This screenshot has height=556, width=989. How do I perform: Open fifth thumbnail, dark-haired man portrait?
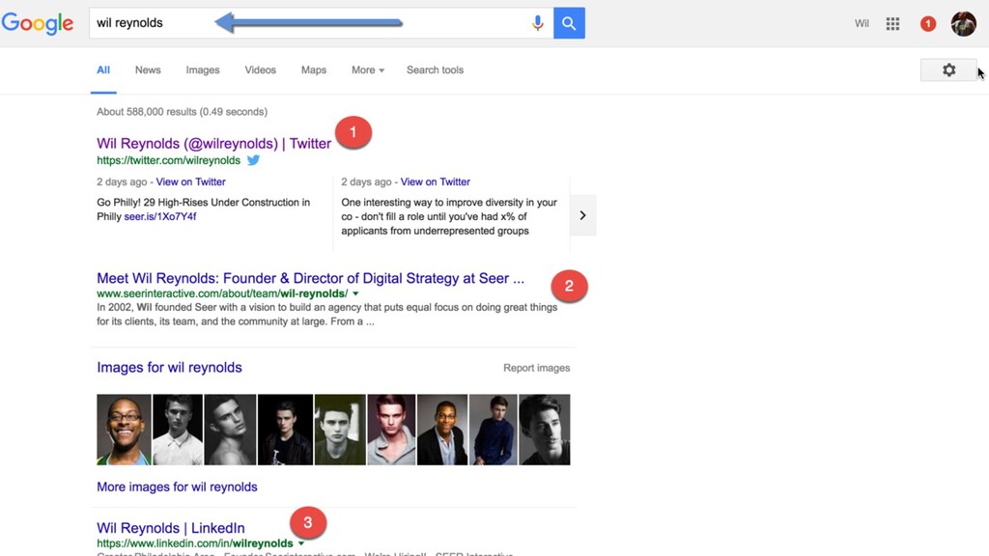click(x=340, y=430)
